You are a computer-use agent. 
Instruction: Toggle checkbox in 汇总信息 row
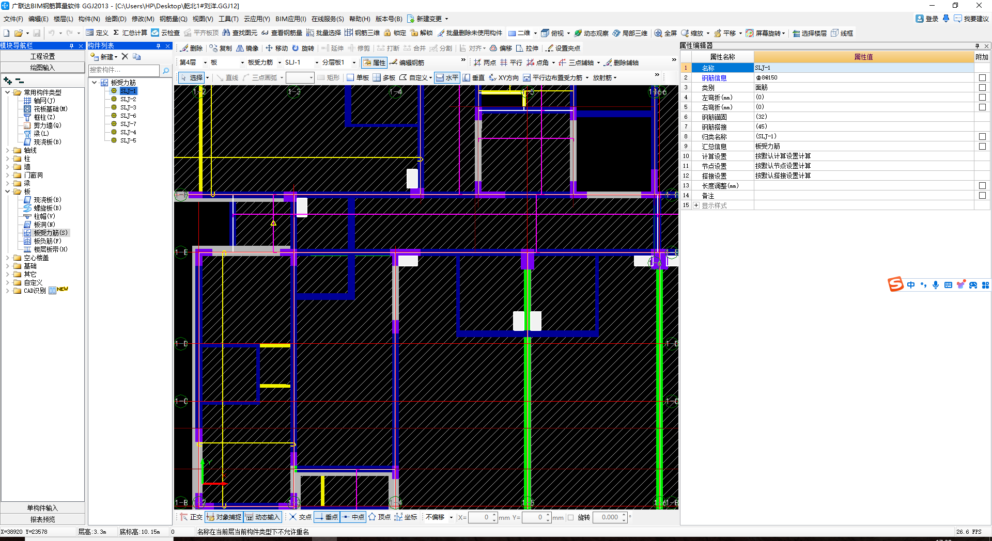(982, 146)
